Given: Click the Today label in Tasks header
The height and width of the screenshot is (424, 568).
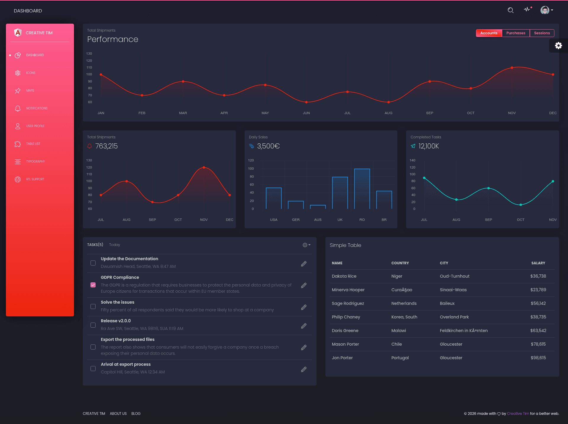Looking at the screenshot, I should click(114, 245).
